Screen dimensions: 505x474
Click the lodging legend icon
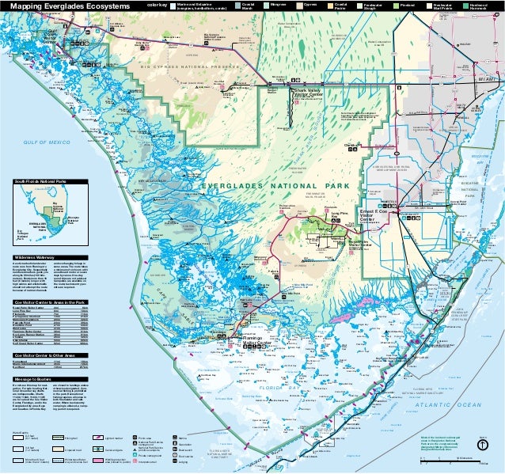(x=175, y=461)
